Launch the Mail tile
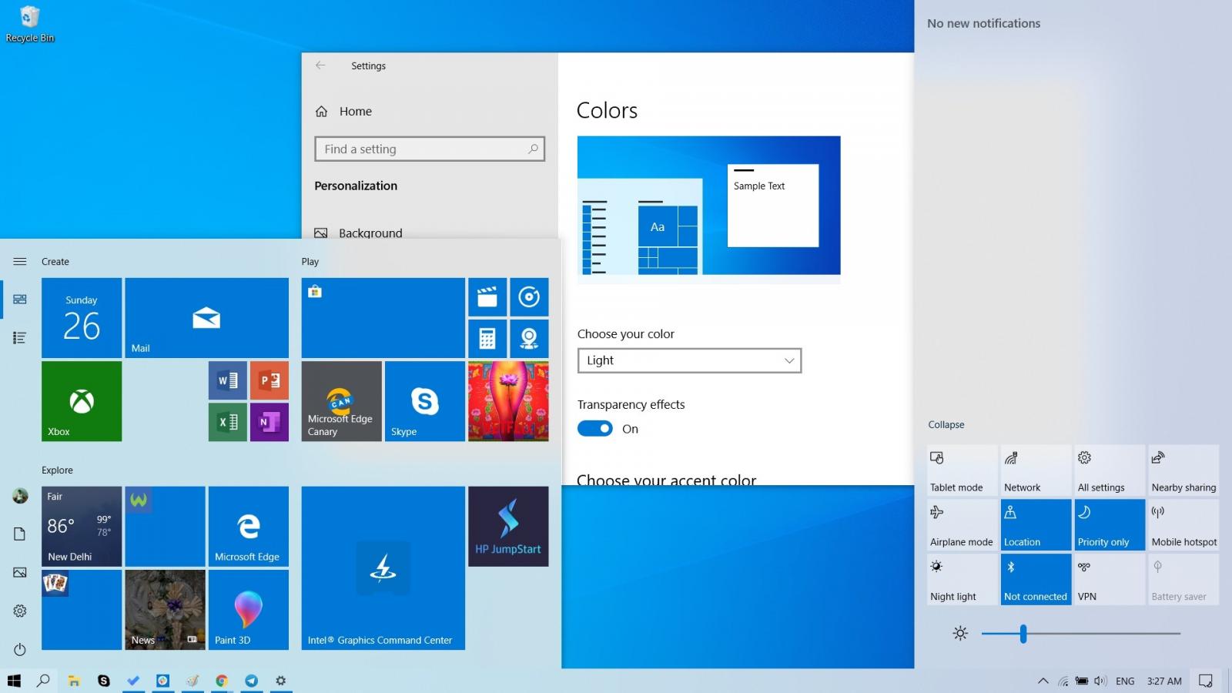1232x693 pixels. point(206,317)
